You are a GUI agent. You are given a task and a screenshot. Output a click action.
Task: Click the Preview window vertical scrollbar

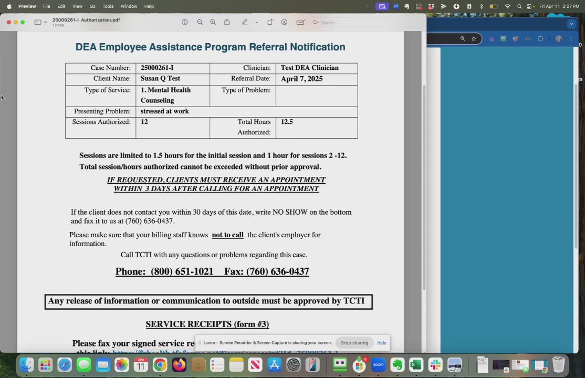(x=424, y=188)
